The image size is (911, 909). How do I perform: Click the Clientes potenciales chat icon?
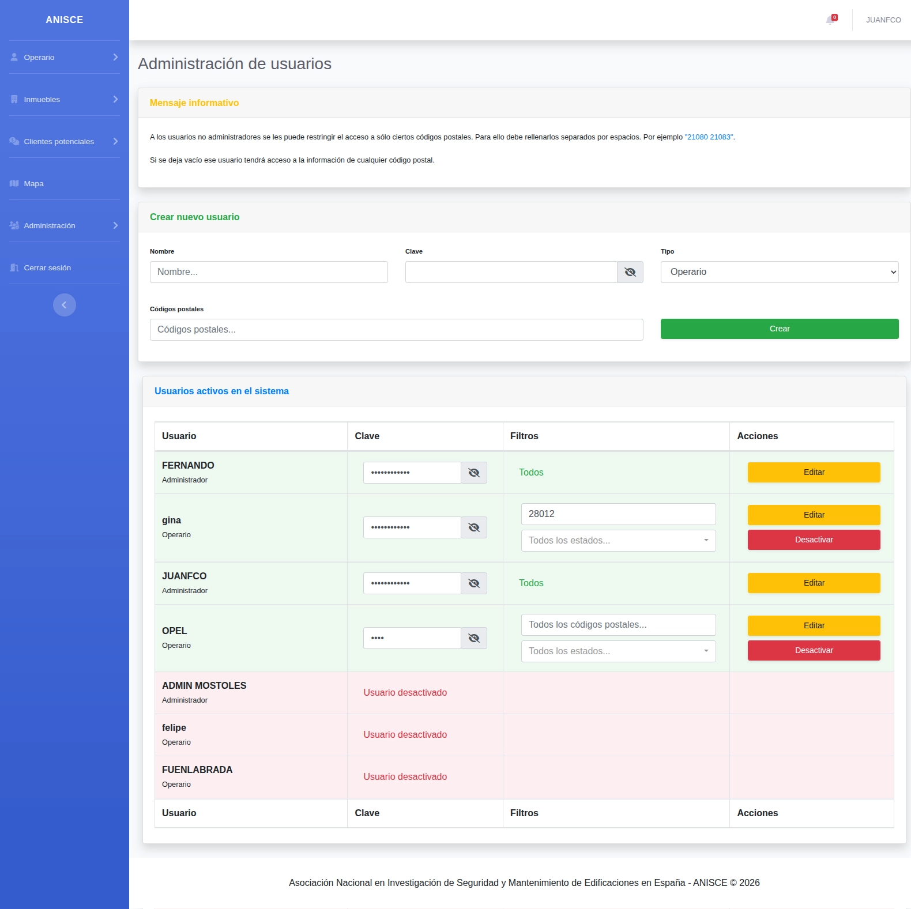point(14,141)
